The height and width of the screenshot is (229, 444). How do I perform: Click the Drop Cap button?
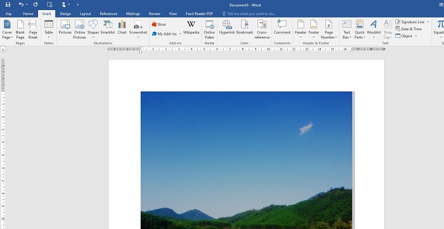point(388,29)
